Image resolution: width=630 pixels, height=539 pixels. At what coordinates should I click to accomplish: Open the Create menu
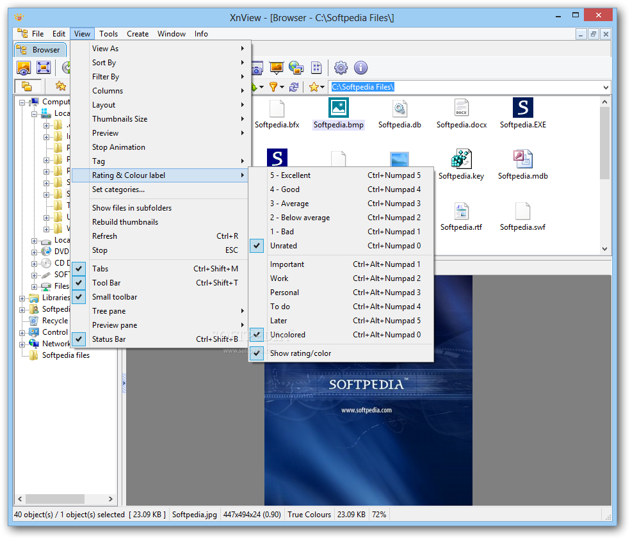[x=138, y=34]
